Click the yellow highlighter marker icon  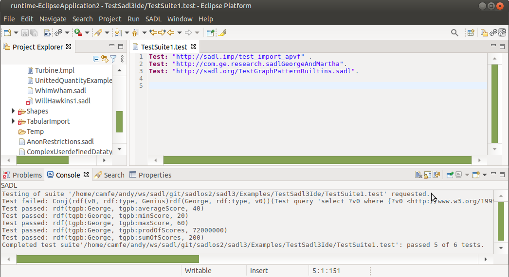tap(222, 33)
